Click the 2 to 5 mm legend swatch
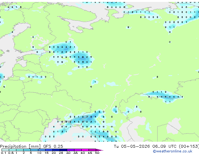Image resolution: width=199 pixels, height=154 pixels. pyautogui.click(x=27, y=150)
